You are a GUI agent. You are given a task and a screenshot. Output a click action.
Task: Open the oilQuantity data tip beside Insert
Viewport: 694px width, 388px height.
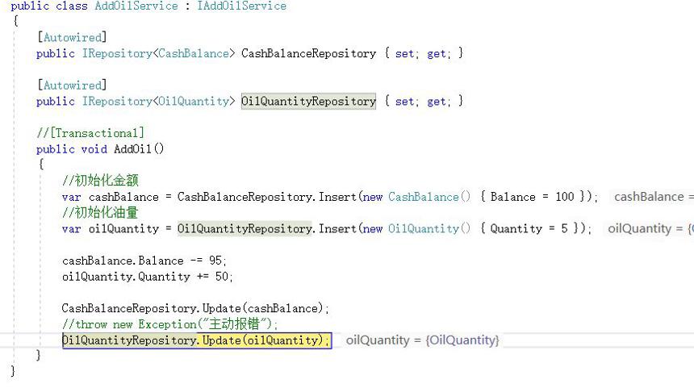point(649,229)
